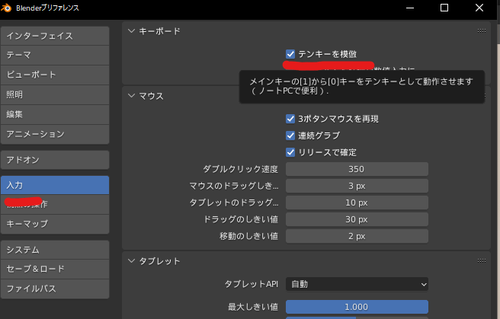500x319 pixels.
Task: Open the アニメーション section
Action: [x=55, y=134]
